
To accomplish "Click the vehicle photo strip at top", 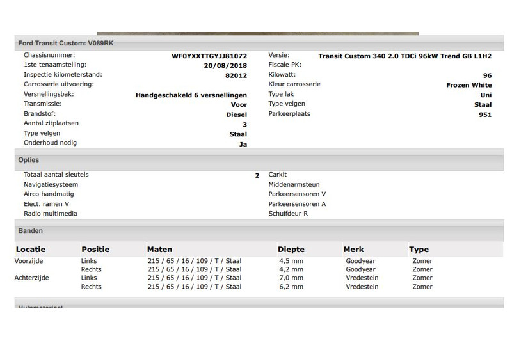I will 257,33.
